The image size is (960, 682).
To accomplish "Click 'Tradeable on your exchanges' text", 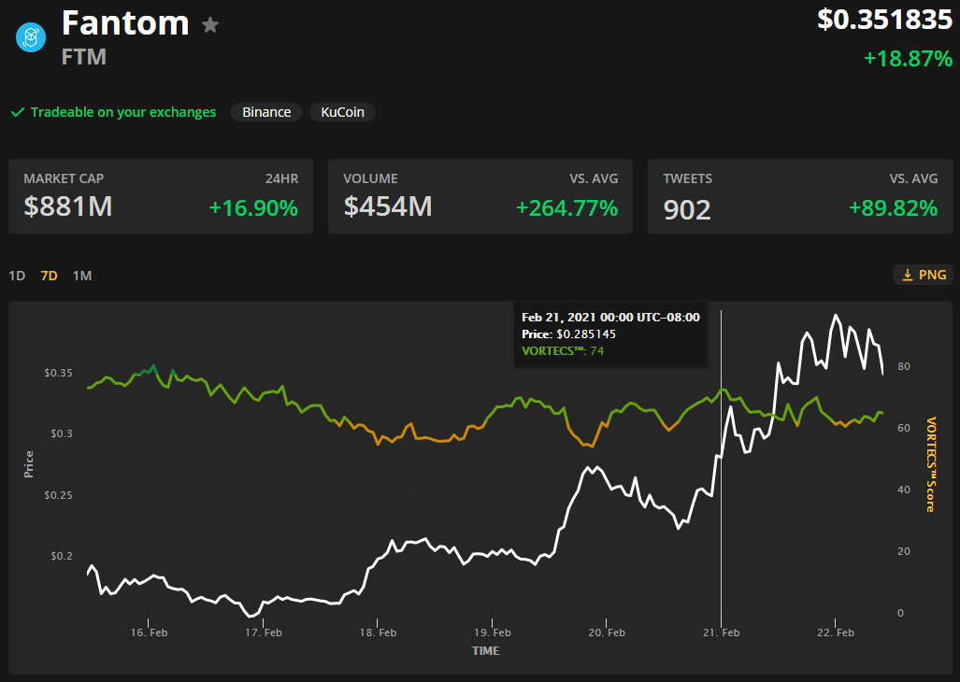I will coord(123,112).
